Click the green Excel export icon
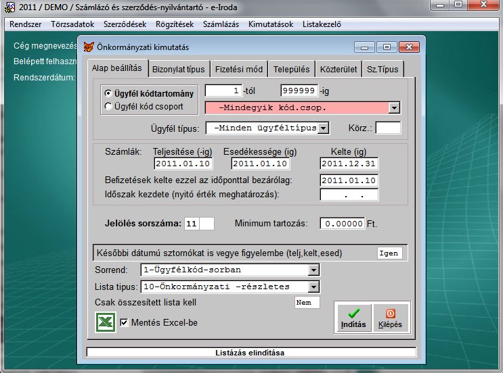 point(105,322)
